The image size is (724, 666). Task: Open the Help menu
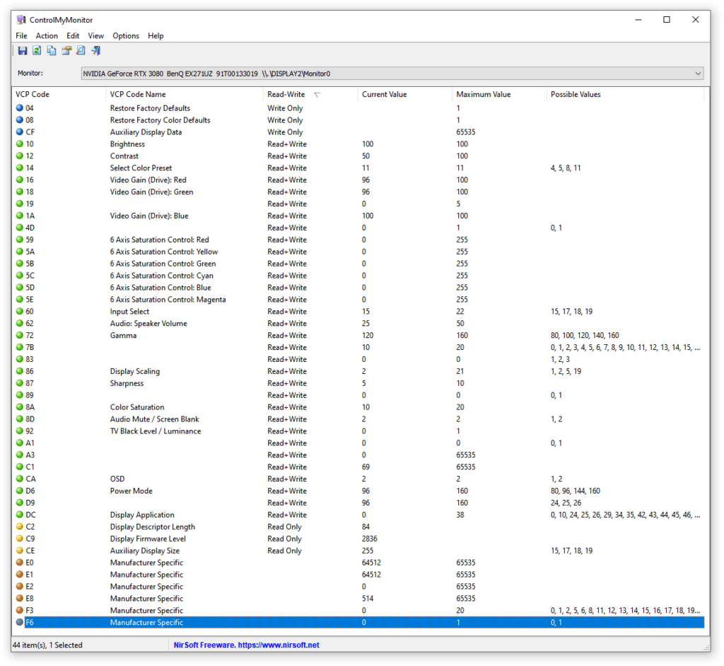coord(156,35)
